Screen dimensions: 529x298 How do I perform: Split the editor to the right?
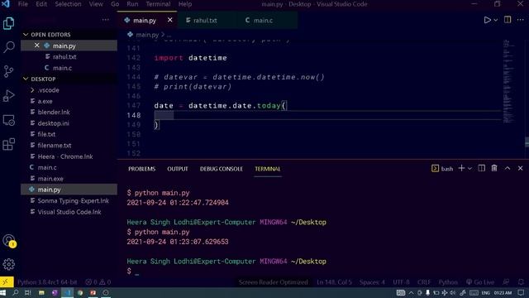coord(508,20)
